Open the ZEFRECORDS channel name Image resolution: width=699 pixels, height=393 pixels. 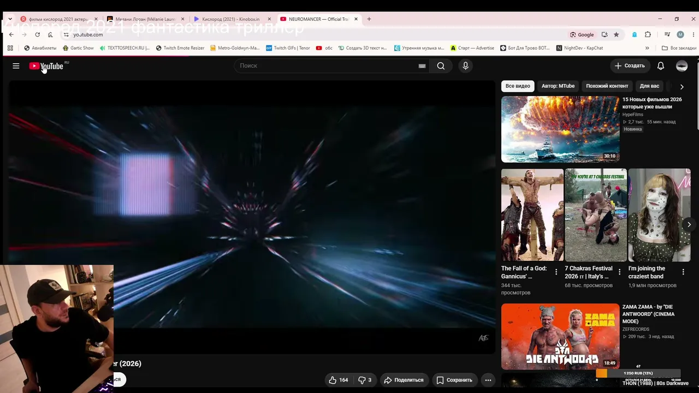click(636, 330)
